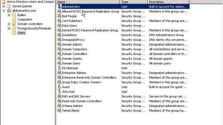Select the Computers container in tree
This screenshot has height=125, width=223.
coord(25,19)
